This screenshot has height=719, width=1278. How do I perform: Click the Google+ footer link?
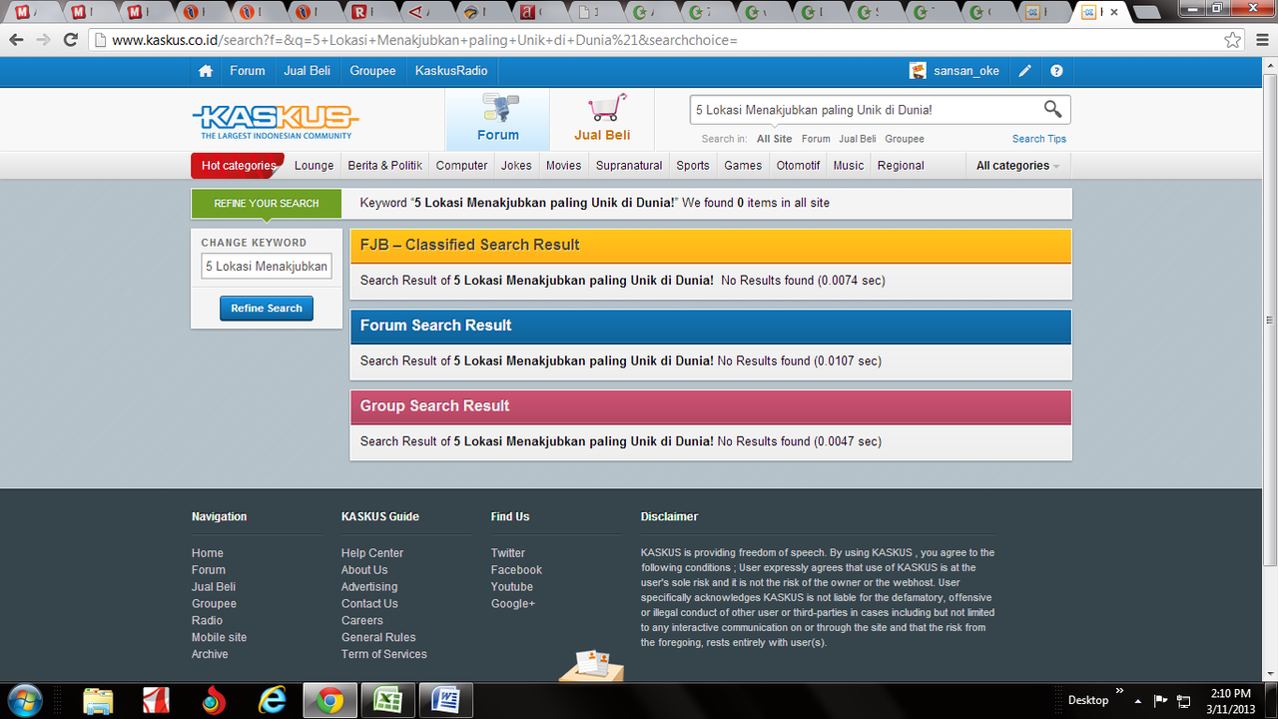coord(513,603)
